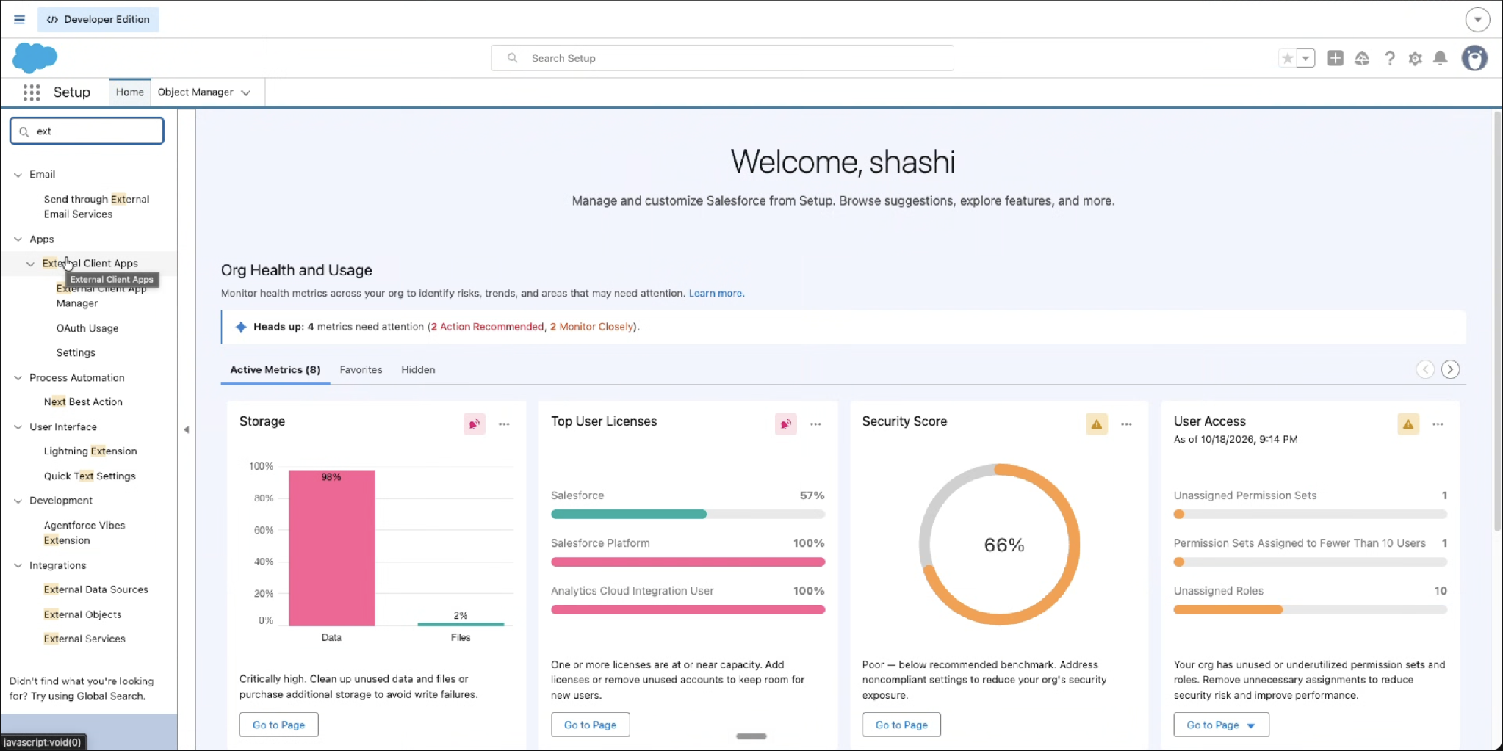
Task: Collapse the Email section
Action: pos(18,175)
